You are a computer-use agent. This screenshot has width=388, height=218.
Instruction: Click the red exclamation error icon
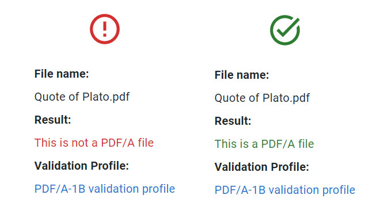click(105, 29)
